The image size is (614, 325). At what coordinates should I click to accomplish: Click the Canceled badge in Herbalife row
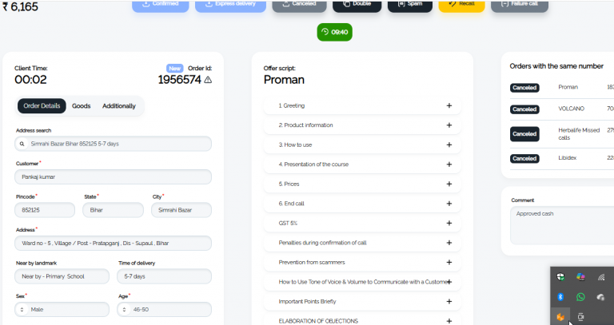(x=524, y=134)
